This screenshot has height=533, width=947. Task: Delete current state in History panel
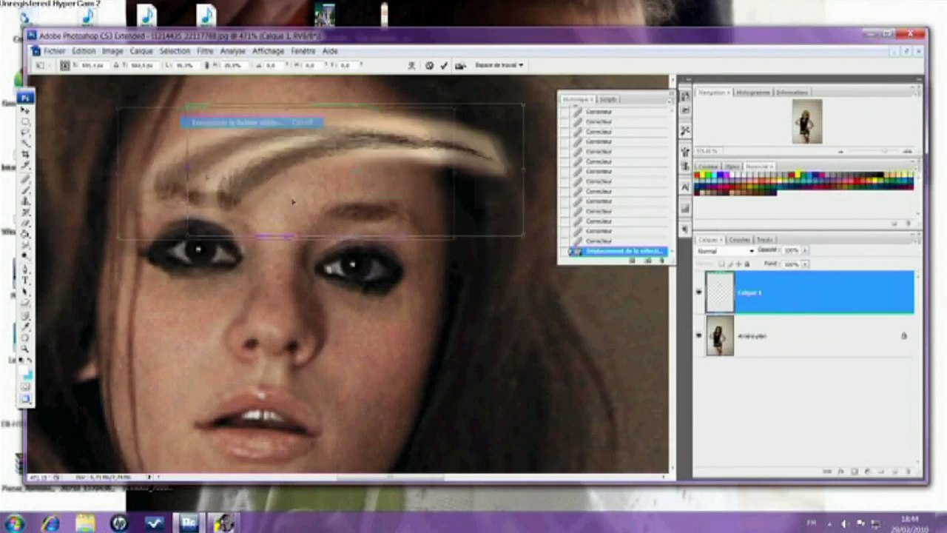[x=661, y=260]
